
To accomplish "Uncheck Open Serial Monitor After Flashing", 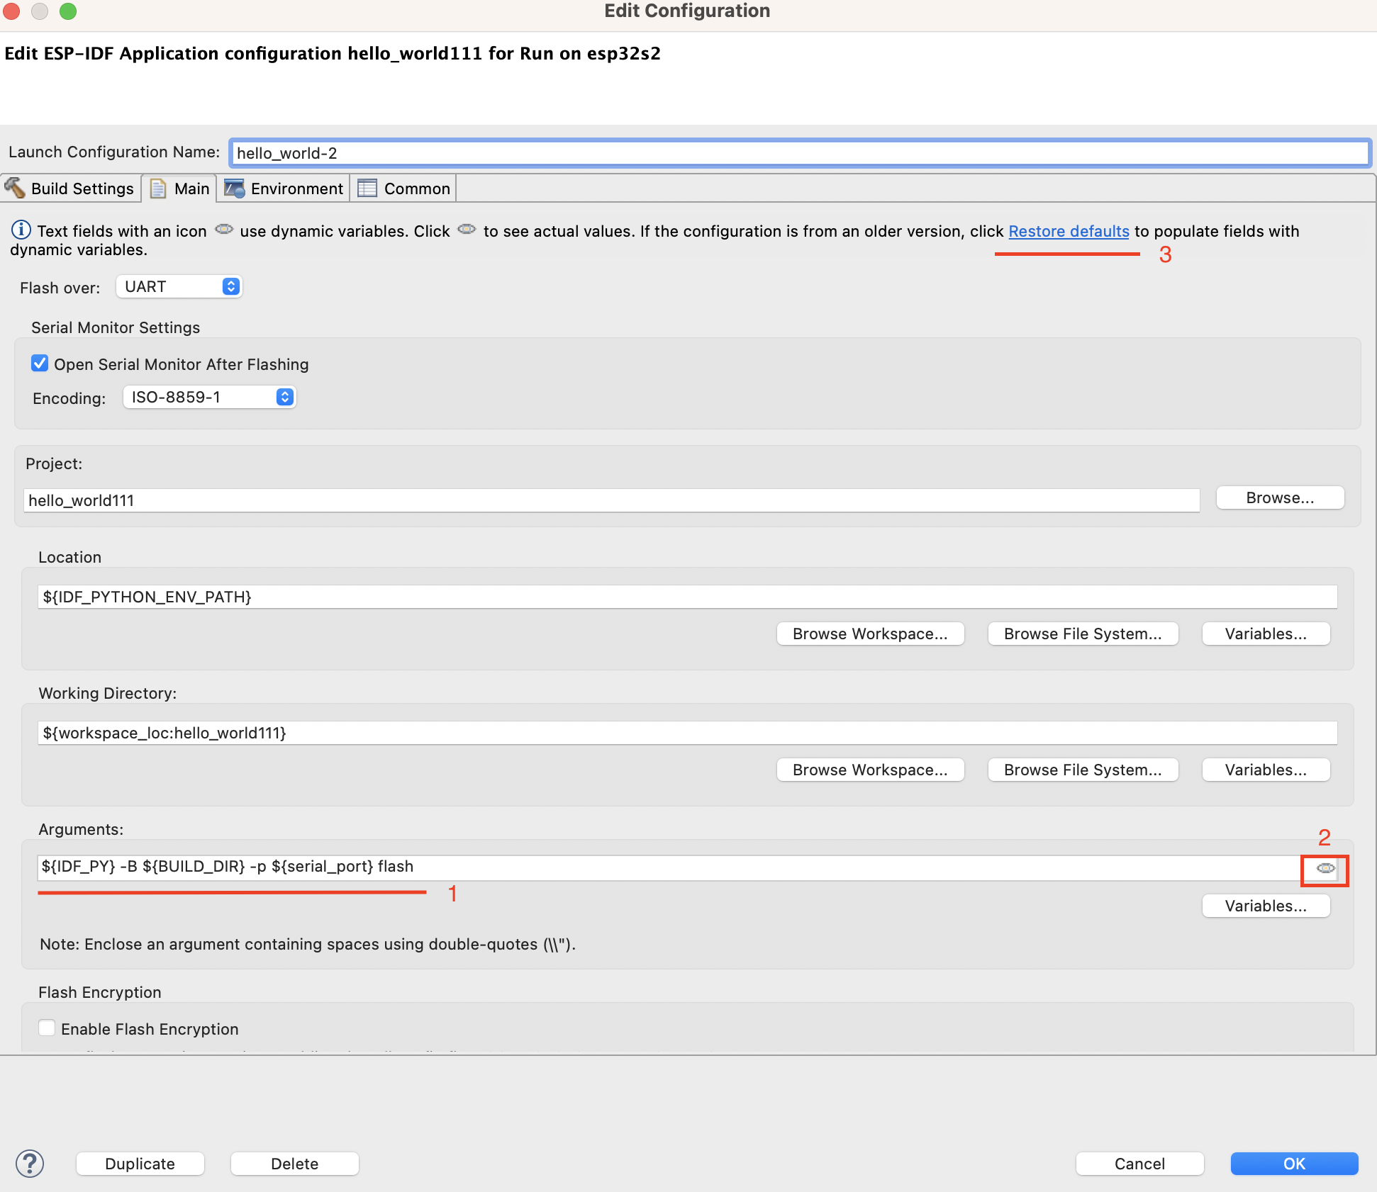I will pyautogui.click(x=40, y=364).
